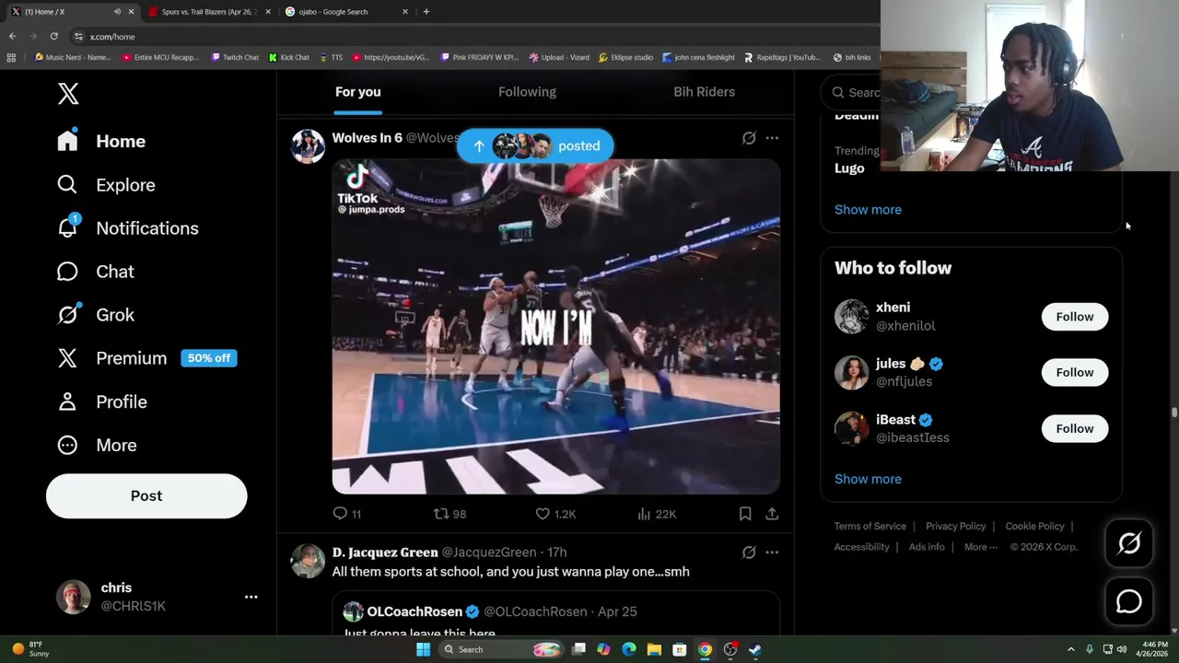Click the floating messages chat button
1179x663 pixels.
(1129, 601)
